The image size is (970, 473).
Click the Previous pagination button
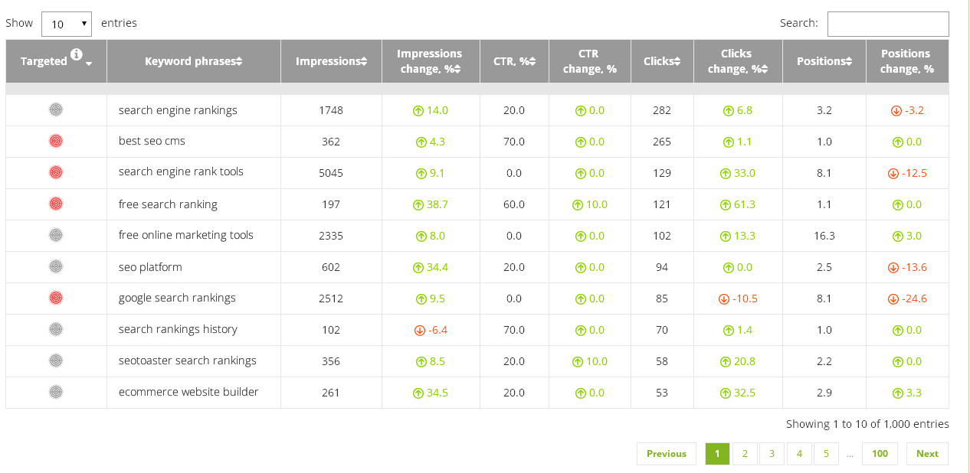click(667, 454)
